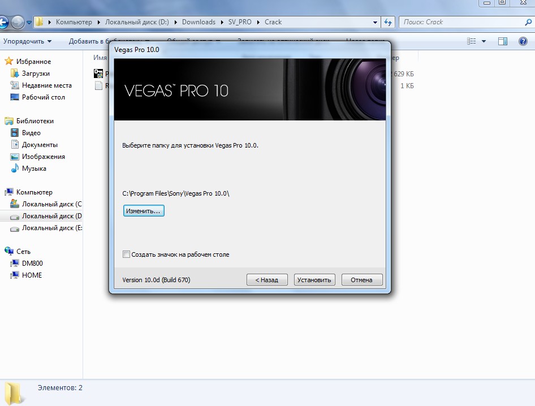Click Отмена to cancel installer
The height and width of the screenshot is (406, 535).
coord(362,280)
